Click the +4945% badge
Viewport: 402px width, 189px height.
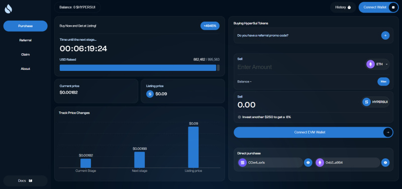[x=210, y=26]
